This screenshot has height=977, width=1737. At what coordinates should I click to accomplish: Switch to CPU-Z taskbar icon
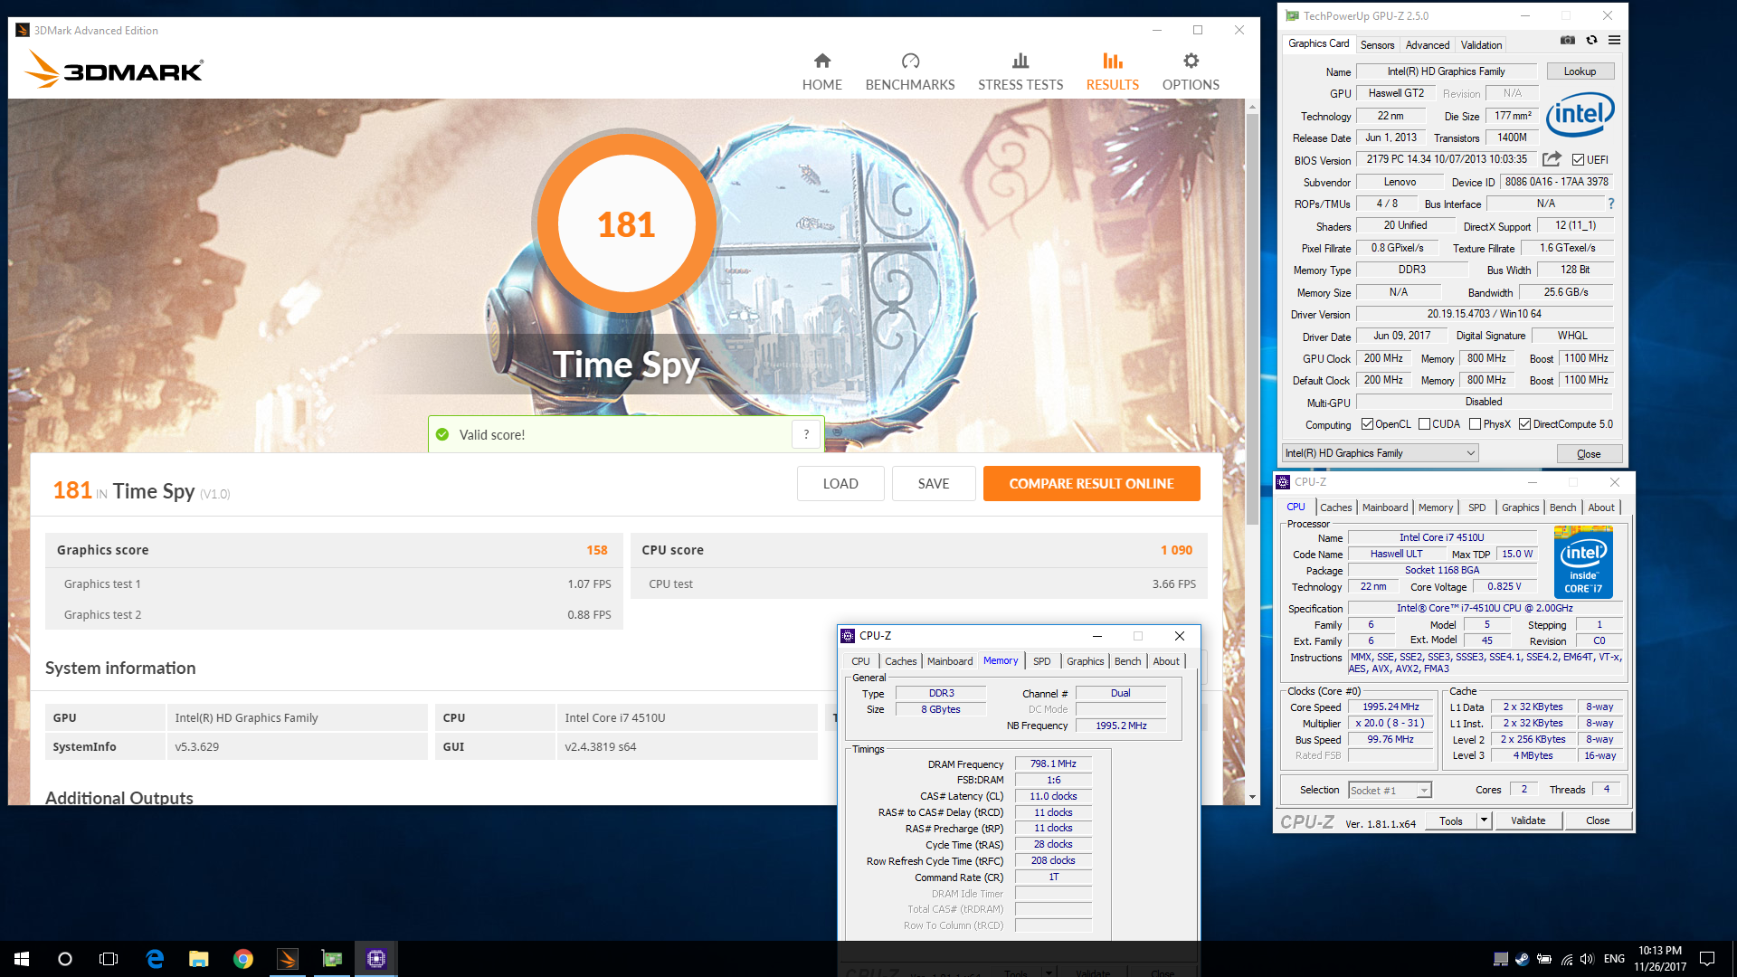[x=376, y=959]
